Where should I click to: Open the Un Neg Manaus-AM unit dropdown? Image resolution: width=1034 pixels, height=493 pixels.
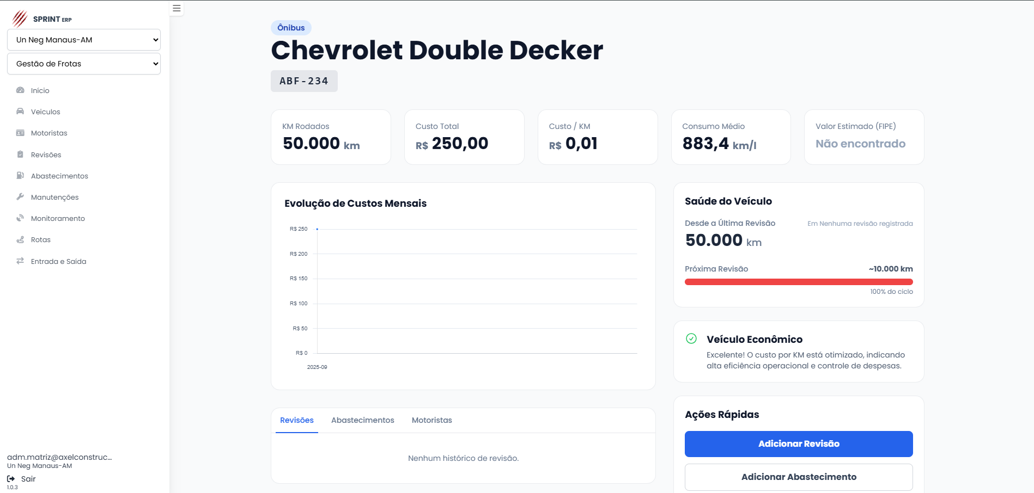(84, 40)
